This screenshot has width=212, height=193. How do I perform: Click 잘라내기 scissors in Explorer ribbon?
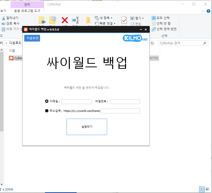[x=10, y=18]
